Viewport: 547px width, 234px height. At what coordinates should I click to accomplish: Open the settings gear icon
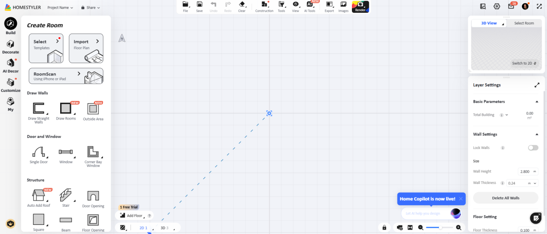(497, 6)
